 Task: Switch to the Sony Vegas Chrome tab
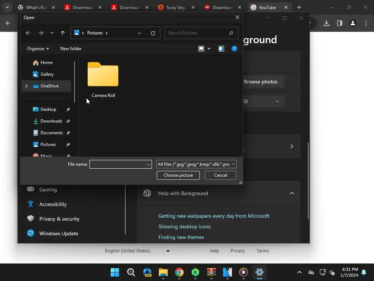point(176,7)
